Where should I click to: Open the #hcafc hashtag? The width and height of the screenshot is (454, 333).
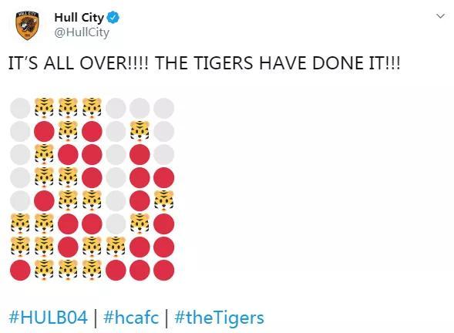click(x=131, y=318)
